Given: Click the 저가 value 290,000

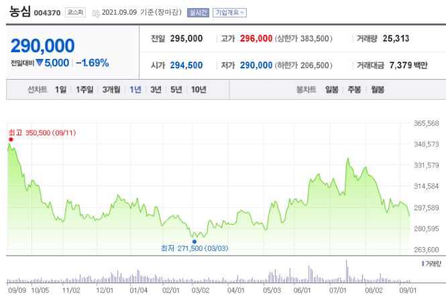Looking at the screenshot, I should tap(256, 66).
